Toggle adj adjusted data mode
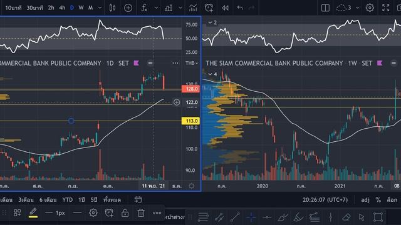The width and height of the screenshot is (401, 225). (x=365, y=199)
